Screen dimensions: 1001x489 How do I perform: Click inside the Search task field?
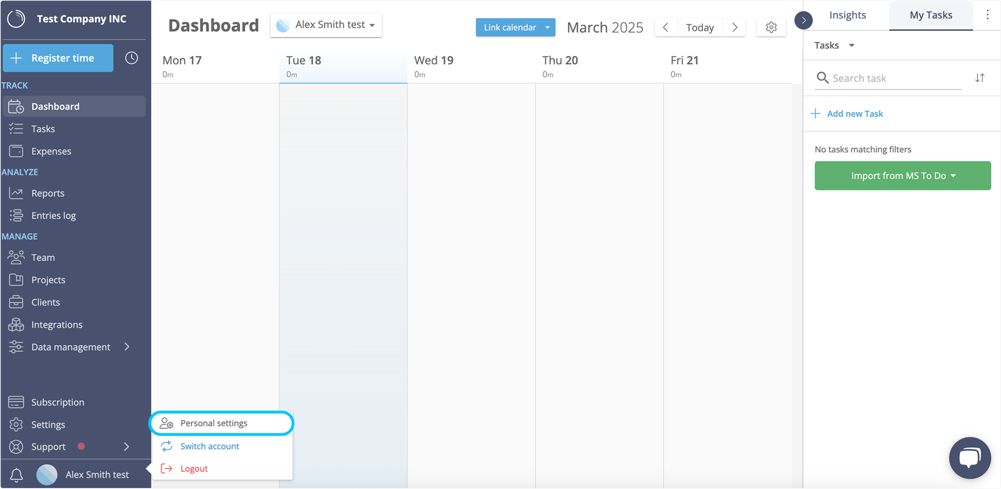tap(889, 78)
